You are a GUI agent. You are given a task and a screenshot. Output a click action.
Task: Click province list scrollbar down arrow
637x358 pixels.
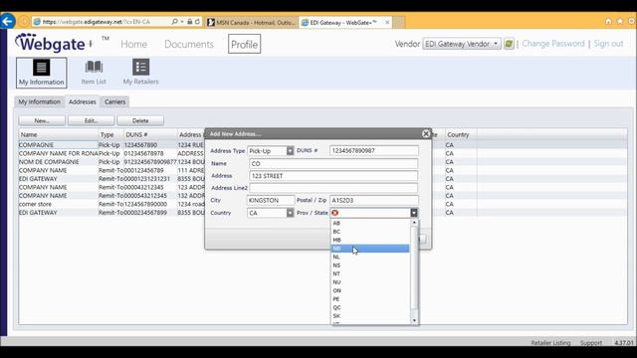414,320
